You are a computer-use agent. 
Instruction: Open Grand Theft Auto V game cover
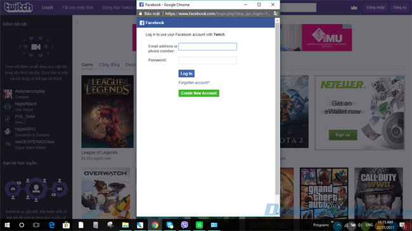[x=324, y=193]
